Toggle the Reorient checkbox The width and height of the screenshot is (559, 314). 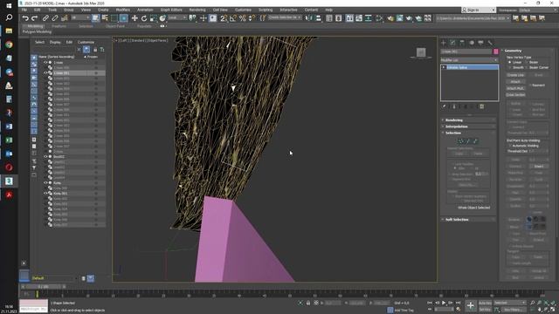(x=530, y=85)
